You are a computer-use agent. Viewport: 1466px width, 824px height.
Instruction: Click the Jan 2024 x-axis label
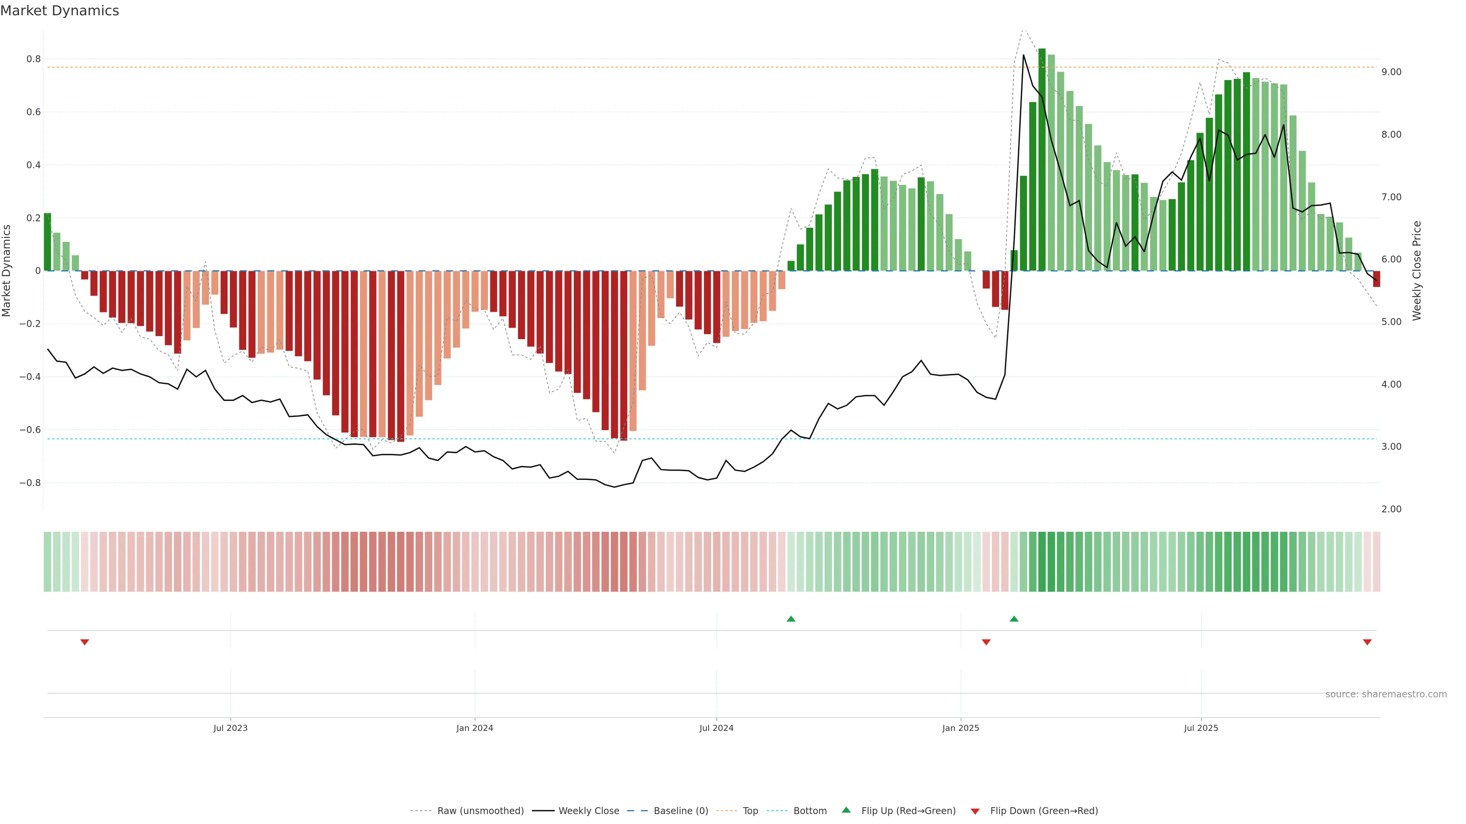pyautogui.click(x=475, y=728)
